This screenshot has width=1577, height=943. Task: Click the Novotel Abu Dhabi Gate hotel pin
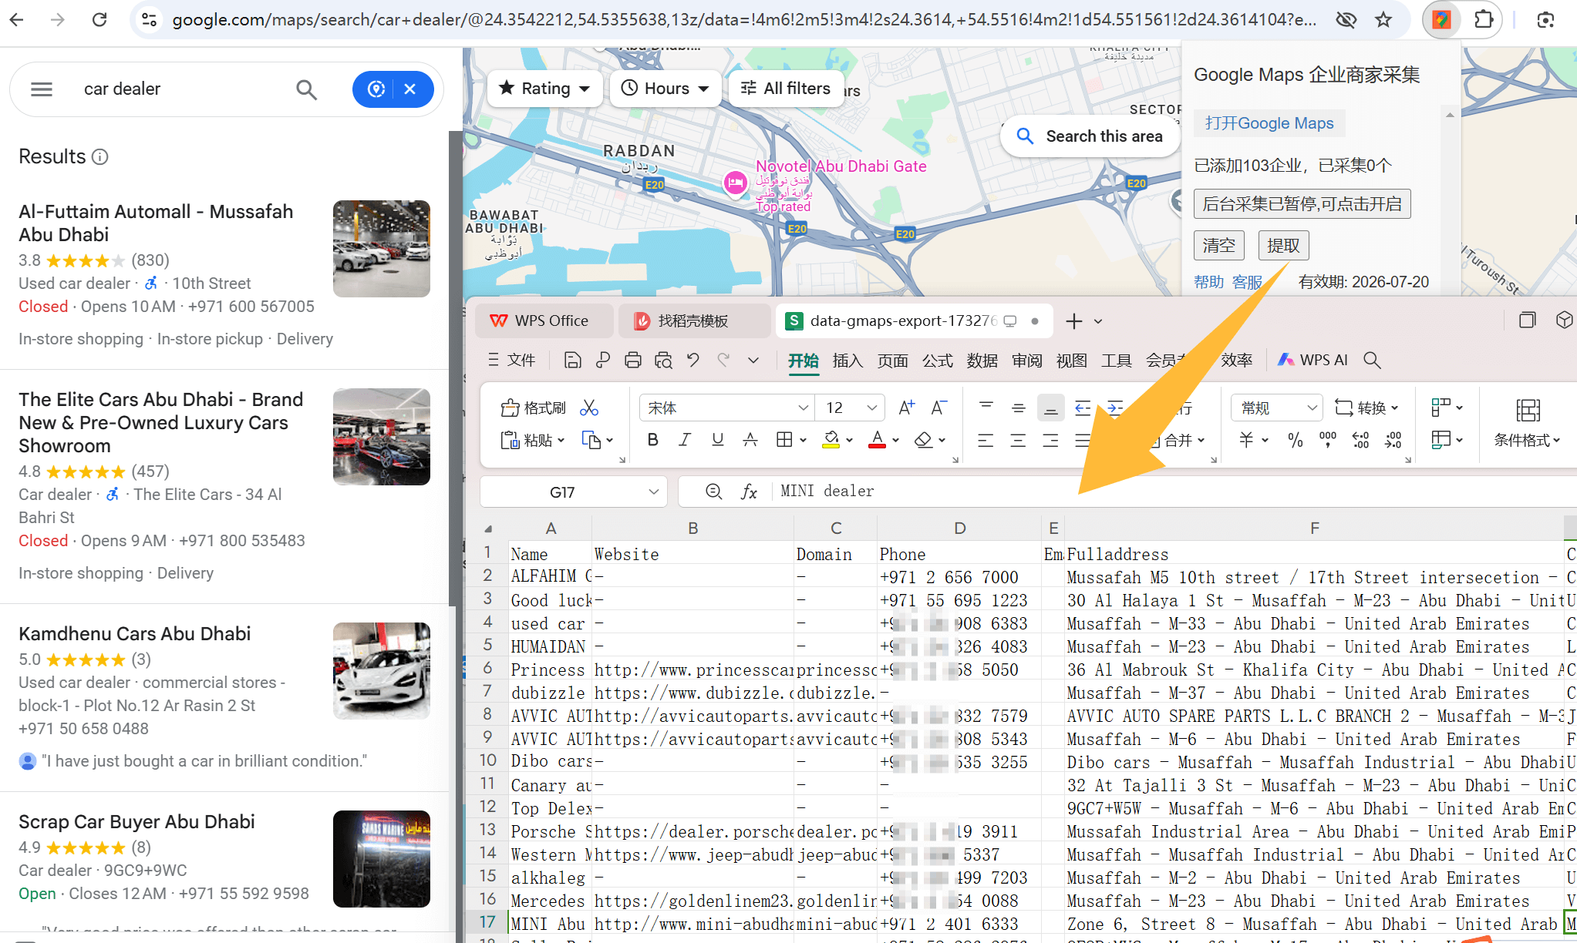pos(735,183)
